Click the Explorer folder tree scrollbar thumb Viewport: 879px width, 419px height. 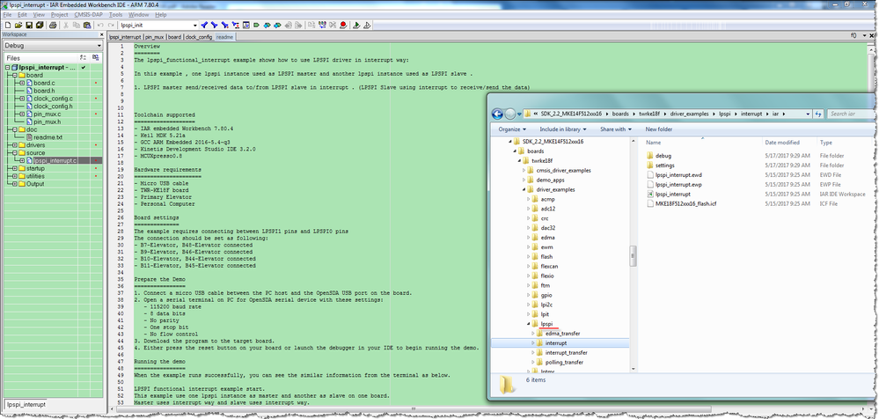tap(634, 256)
